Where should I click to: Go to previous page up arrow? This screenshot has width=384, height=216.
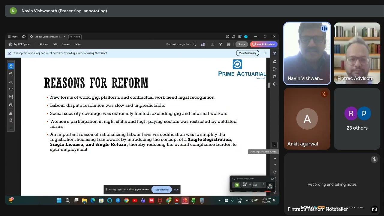275,158
